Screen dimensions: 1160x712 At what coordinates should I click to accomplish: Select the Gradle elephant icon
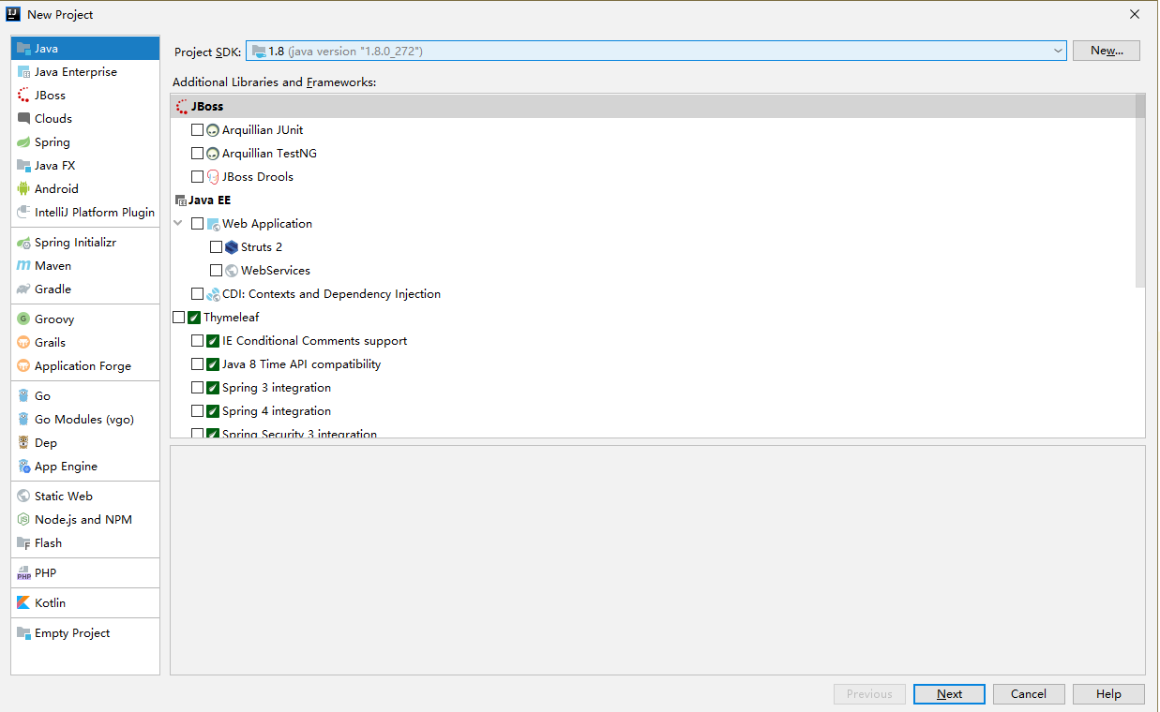coord(23,289)
